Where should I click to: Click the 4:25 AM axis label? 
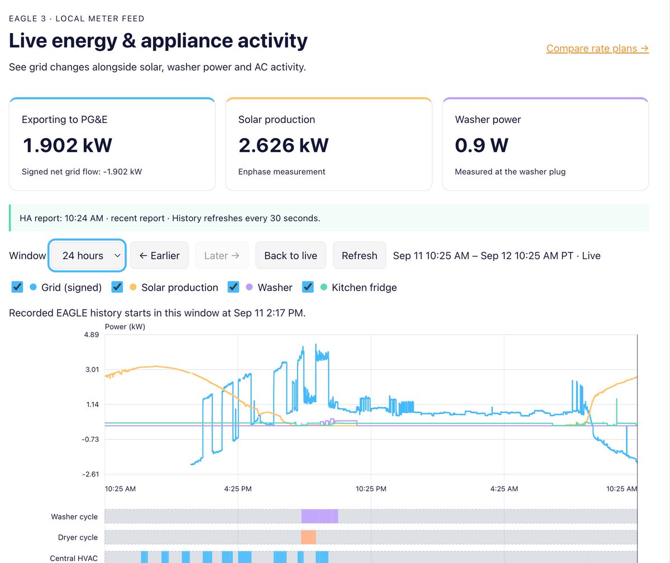tap(504, 488)
